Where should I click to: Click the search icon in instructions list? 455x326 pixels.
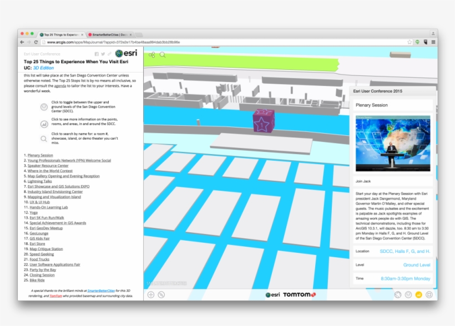coord(44,139)
